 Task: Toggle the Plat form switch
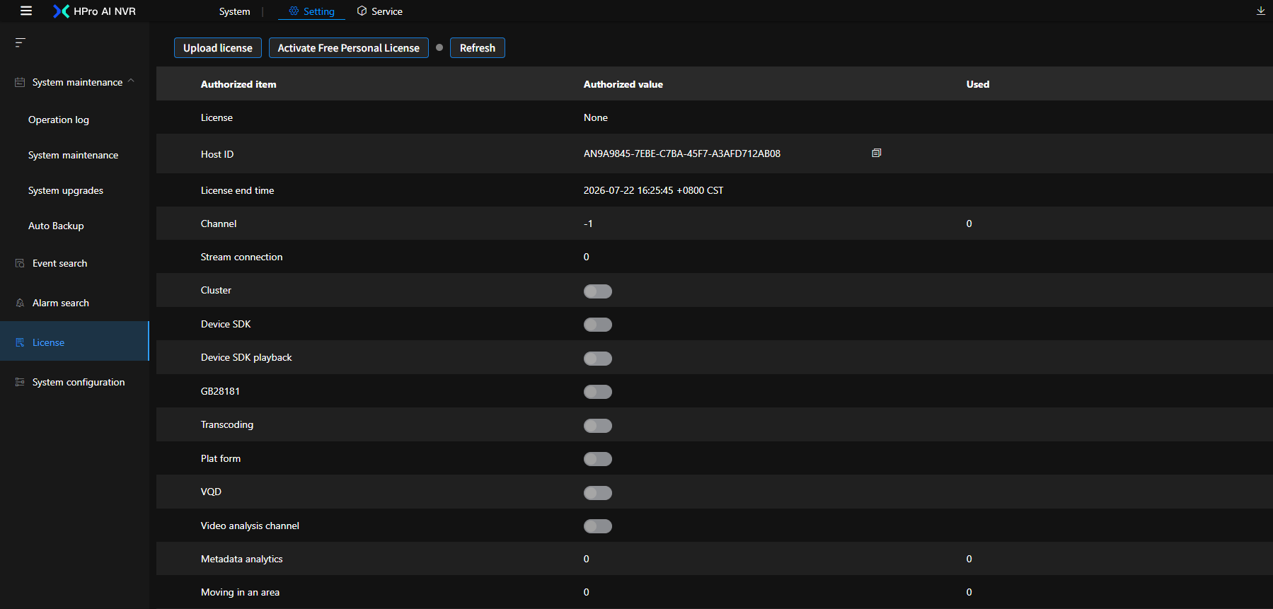pyautogui.click(x=598, y=459)
